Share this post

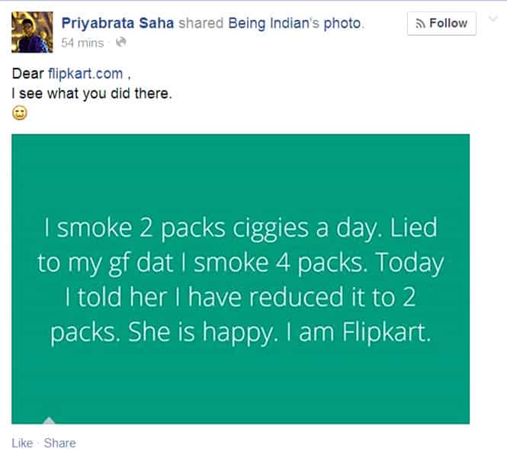[59, 443]
